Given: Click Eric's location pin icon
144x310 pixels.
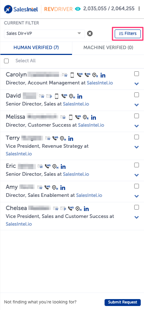Looking at the screenshot, I should point(55,167).
